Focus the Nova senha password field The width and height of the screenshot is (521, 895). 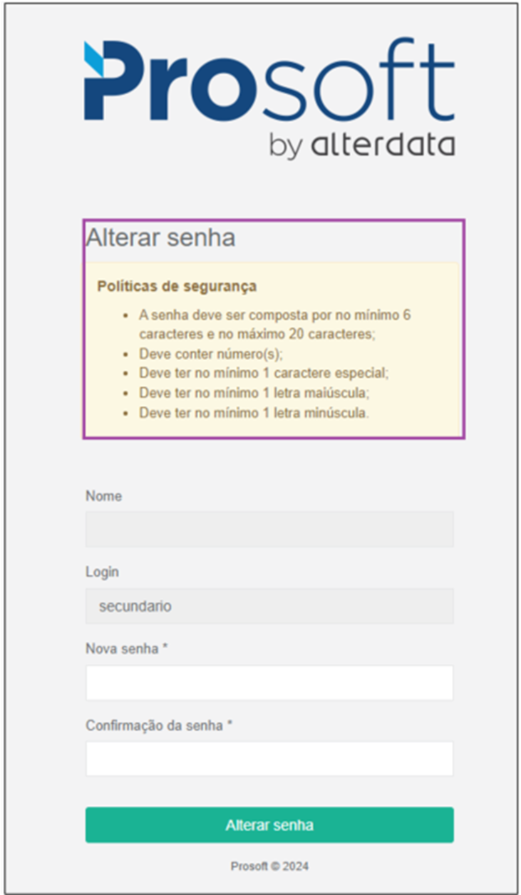pos(269,683)
